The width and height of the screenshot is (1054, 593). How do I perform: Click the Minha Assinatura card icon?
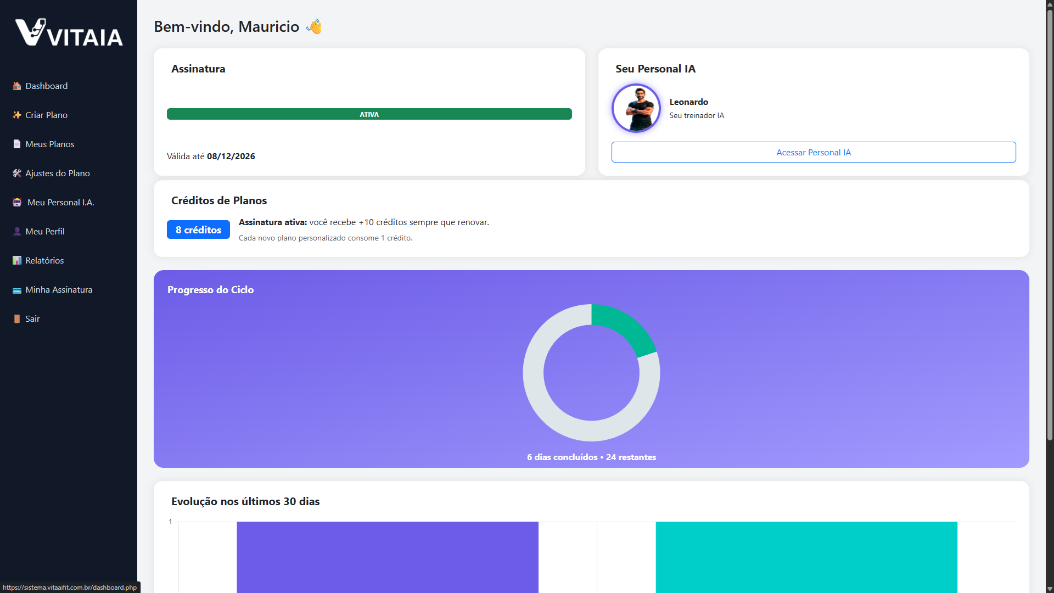17,290
